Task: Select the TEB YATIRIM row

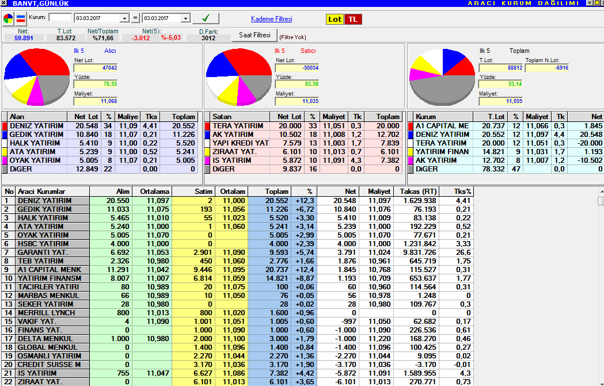Action: click(x=238, y=261)
